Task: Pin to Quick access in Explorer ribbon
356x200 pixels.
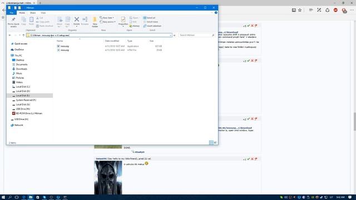Action: (x=13, y=22)
